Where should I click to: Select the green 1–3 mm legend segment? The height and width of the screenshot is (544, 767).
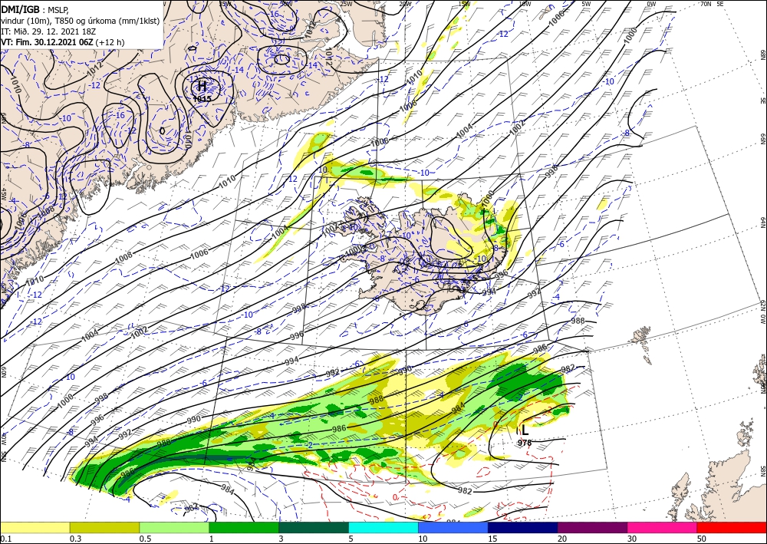(244, 527)
